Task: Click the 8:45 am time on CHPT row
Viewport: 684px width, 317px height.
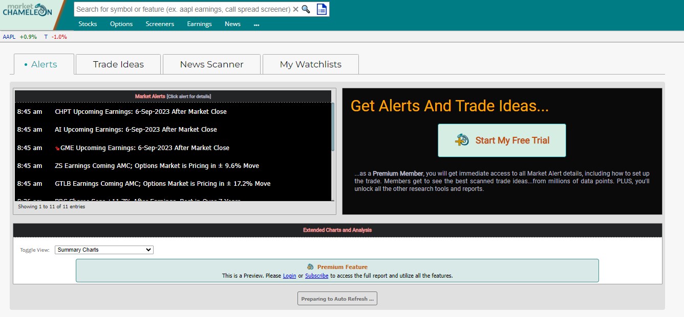Action: 30,111
